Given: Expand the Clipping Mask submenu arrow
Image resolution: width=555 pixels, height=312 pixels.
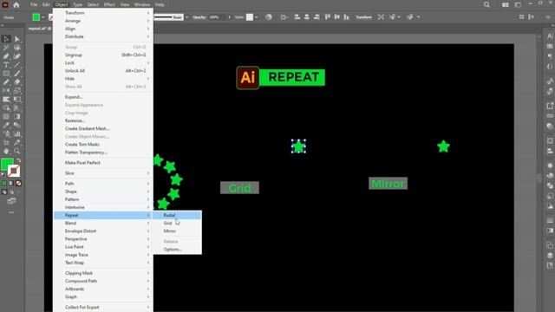Looking at the screenshot, I should [148, 273].
